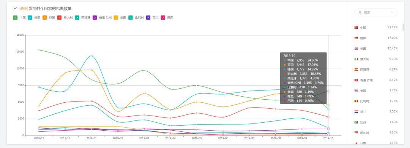Click the magnifier icon in the search box
The width and height of the screenshot is (410, 148).
coord(360,12)
